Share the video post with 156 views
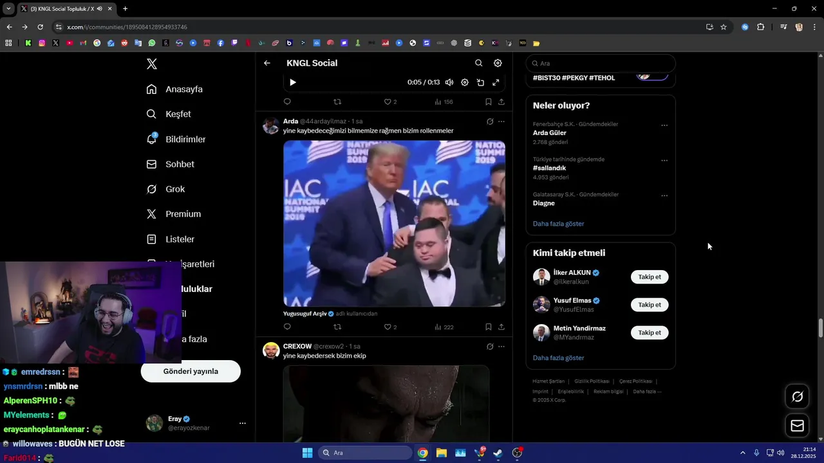This screenshot has height=463, width=824. point(501,102)
